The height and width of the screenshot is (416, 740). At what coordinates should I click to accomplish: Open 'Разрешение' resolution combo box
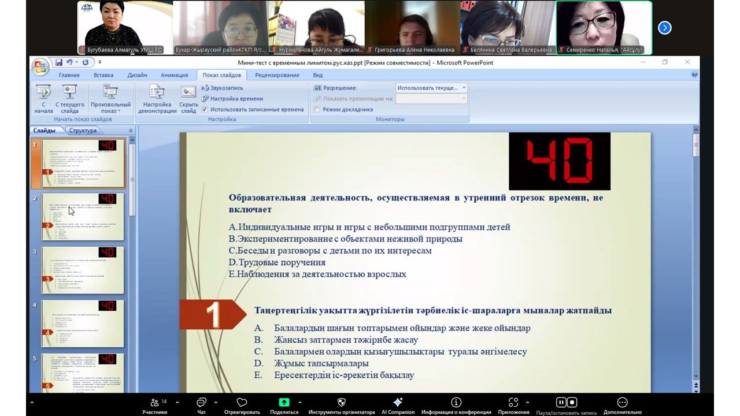tap(431, 88)
